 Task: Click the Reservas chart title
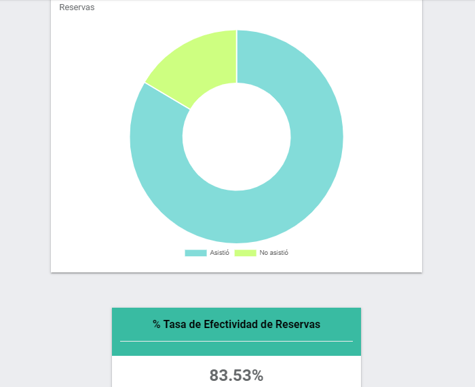click(77, 7)
